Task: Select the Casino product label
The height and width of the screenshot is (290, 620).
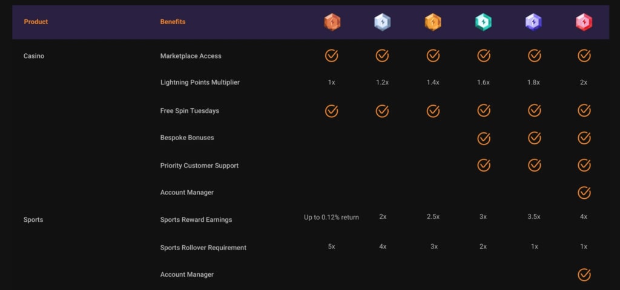Action: point(34,56)
